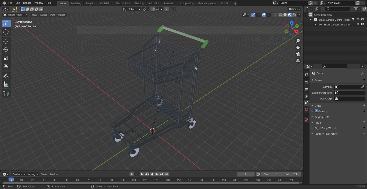Pin the Scene properties panel
367x189 pixels.
[x=362, y=73]
